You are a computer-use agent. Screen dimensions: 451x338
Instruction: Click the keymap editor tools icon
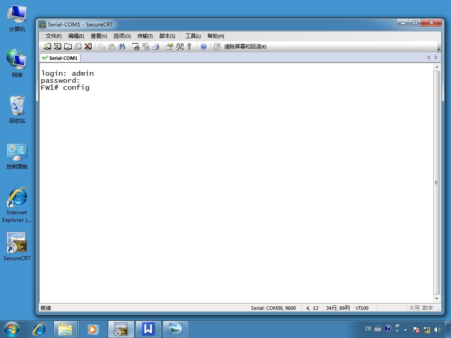click(180, 47)
